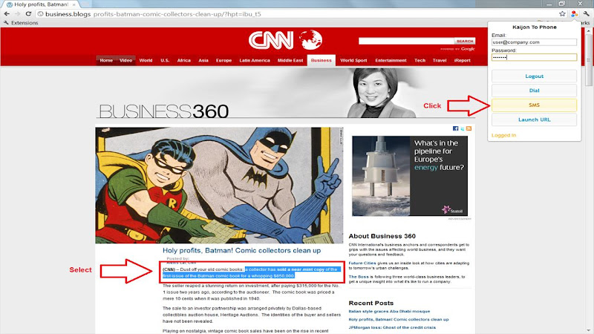This screenshot has width=594, height=334.
Task: Click the browser forward arrow
Action: click(x=17, y=13)
